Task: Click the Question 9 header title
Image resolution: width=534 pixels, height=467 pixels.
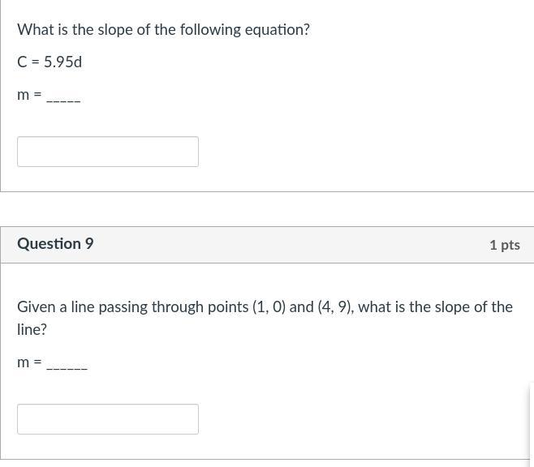Action: (55, 244)
